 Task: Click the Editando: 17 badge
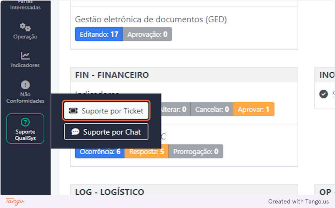coord(99,34)
